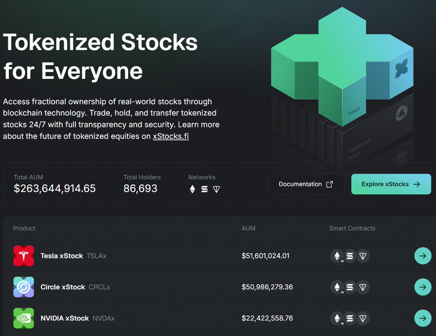
Task: Click the Total AUM value $263,644,914.65
Action: [x=55, y=189]
